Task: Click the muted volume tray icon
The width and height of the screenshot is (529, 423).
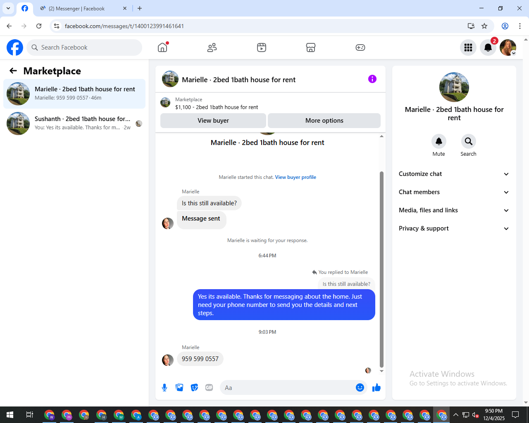Action: (x=476, y=415)
